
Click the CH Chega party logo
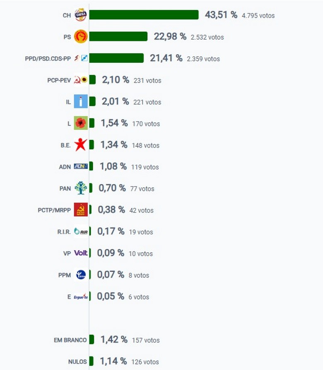click(80, 15)
